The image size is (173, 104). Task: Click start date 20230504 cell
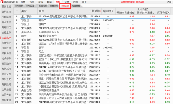95,17
